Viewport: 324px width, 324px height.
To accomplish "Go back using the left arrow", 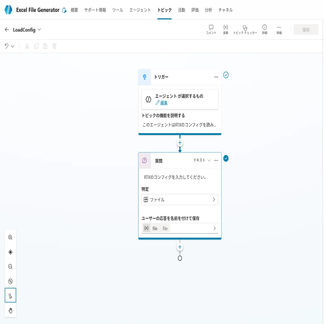I will pyautogui.click(x=7, y=30).
